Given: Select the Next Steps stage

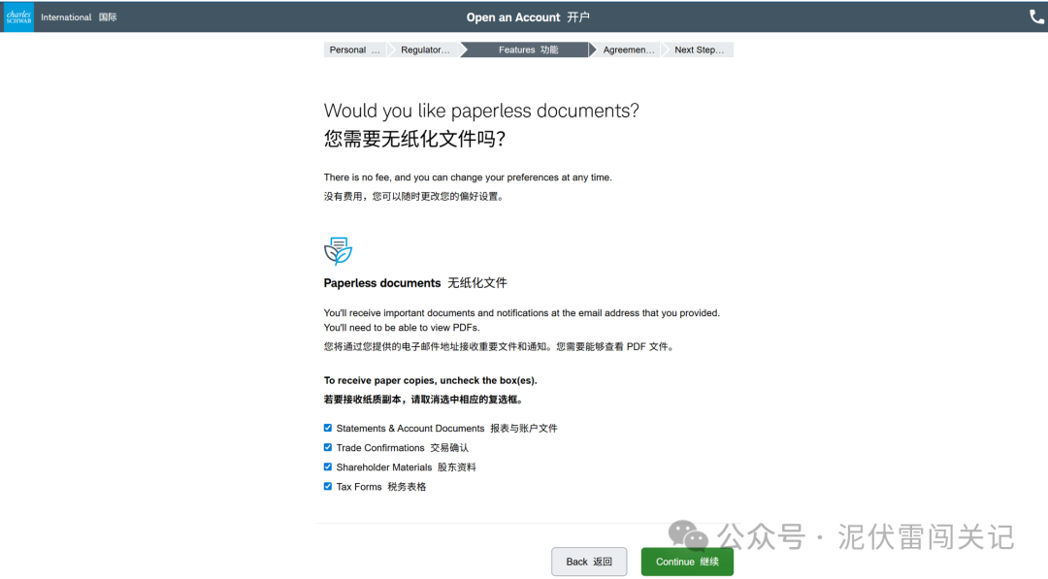Looking at the screenshot, I should pos(701,48).
